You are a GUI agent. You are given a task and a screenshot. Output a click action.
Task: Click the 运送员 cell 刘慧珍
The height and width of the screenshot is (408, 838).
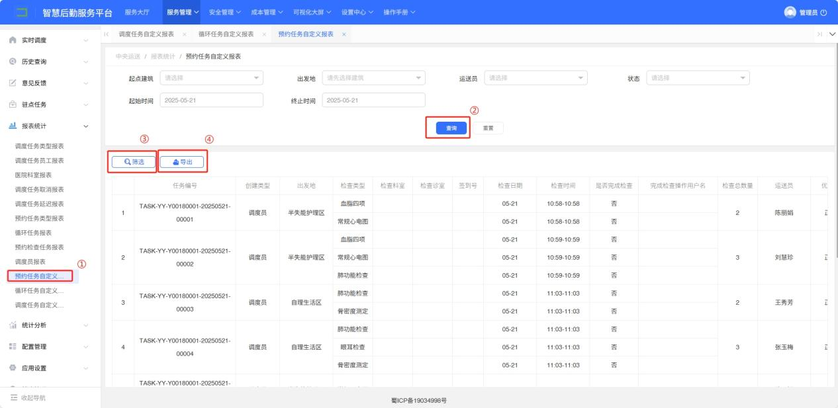coord(783,258)
